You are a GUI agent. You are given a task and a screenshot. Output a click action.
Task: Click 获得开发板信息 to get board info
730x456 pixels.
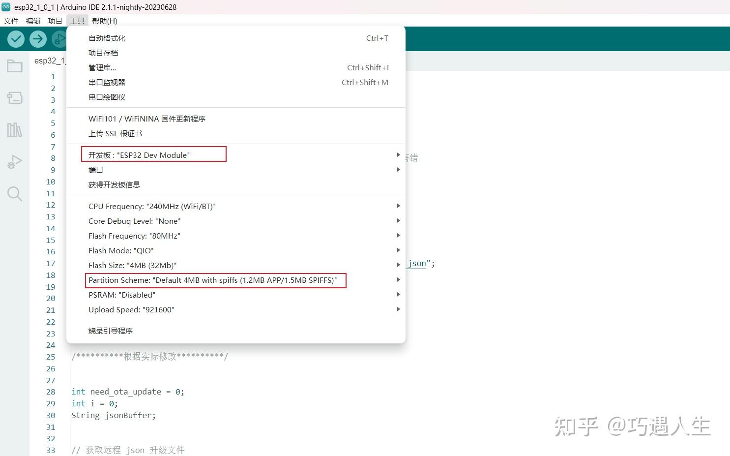click(x=114, y=184)
